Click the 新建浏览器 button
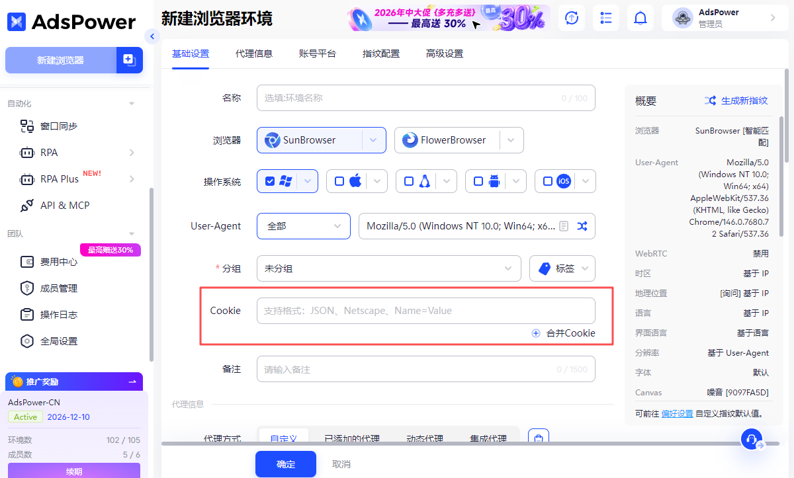794x478 pixels. coord(60,60)
